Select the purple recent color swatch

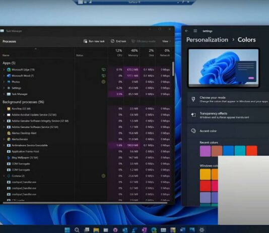[x=205, y=151]
